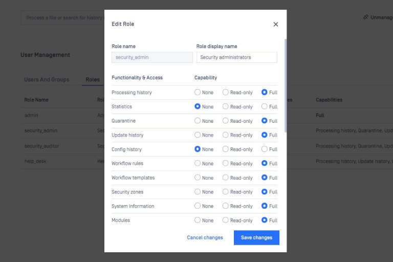Screen dimensions: 393x262
Task: Set Statistics capability to Full
Action: click(x=265, y=107)
